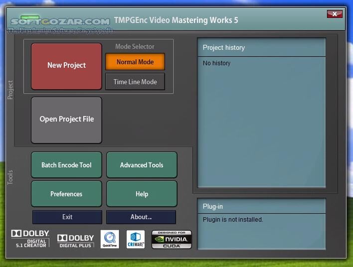The height and width of the screenshot is (267, 353).
Task: Exit the application
Action: [67, 217]
